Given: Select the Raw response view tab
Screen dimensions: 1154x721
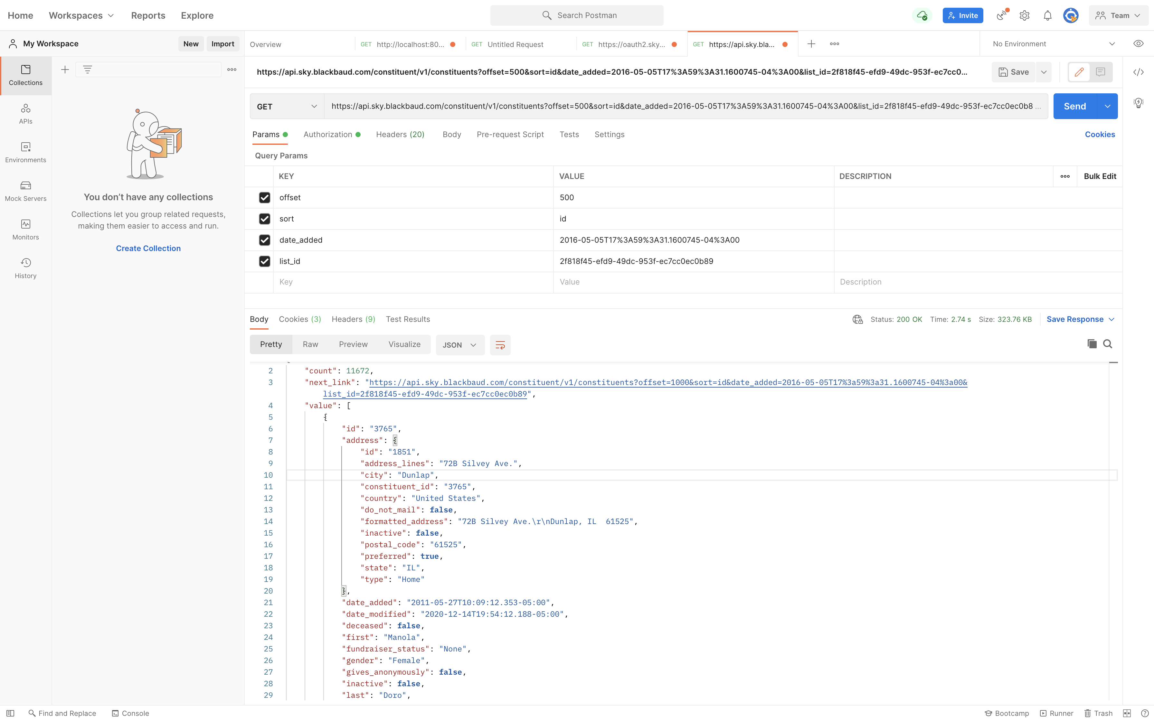Looking at the screenshot, I should (x=310, y=344).
